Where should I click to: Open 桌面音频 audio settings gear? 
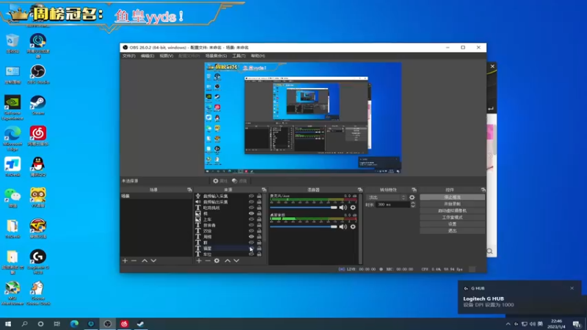pyautogui.click(x=353, y=227)
